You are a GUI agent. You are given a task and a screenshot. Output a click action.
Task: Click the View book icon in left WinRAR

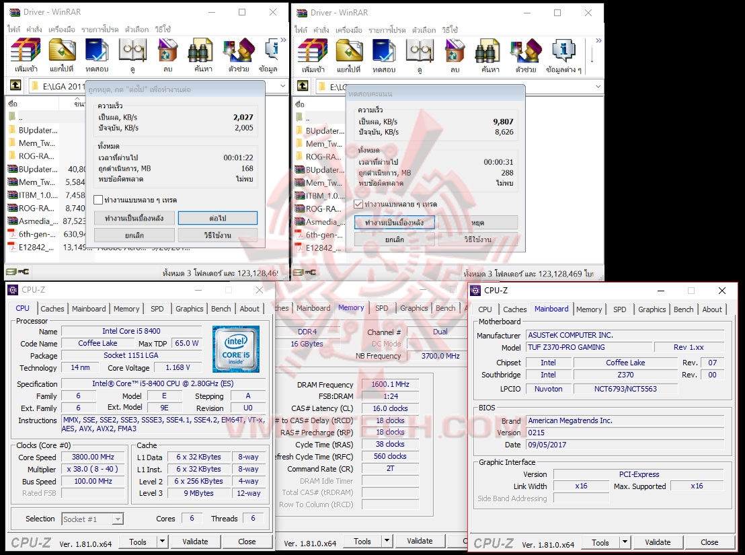pyautogui.click(x=132, y=50)
